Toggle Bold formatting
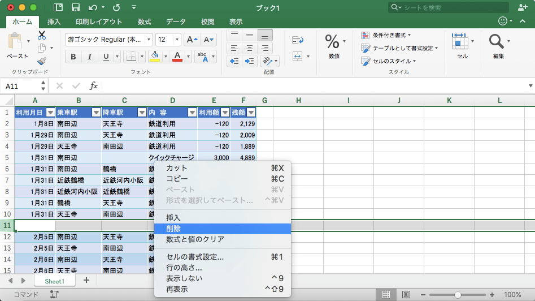Viewport: 535px width, 301px height. (73, 57)
